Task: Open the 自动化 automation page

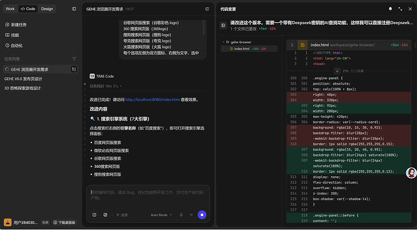Action: point(14,45)
